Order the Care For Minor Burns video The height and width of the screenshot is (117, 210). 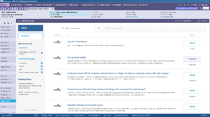(192, 44)
